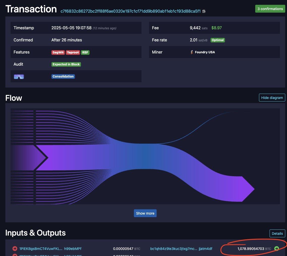This screenshot has height=256, width=287.
Task: Click the SegWit feature badge
Action: 58,53
